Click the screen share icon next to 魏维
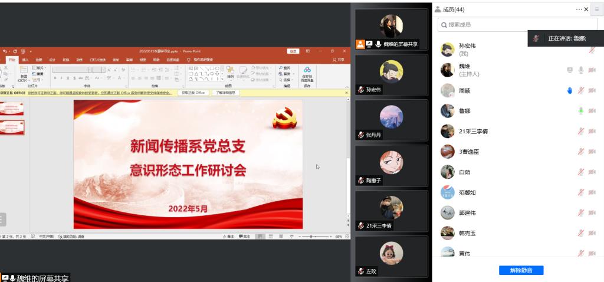Viewport: 604px width, 282px height. [x=570, y=70]
